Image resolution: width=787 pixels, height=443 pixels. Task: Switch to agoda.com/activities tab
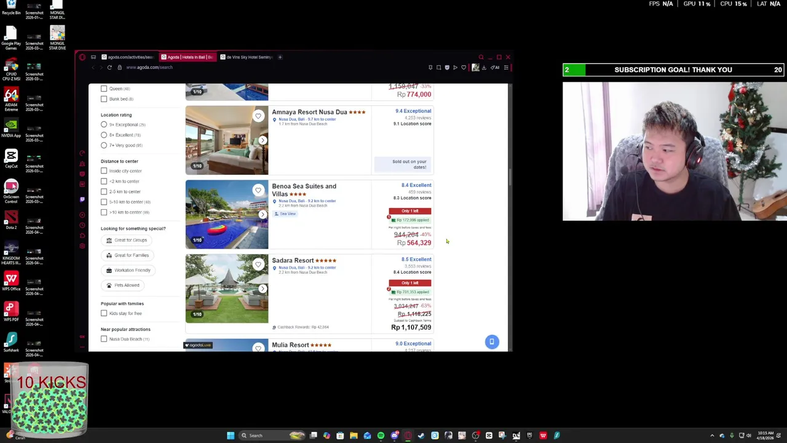(x=127, y=57)
